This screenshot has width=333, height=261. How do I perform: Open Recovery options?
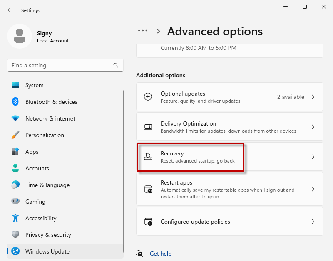230,157
